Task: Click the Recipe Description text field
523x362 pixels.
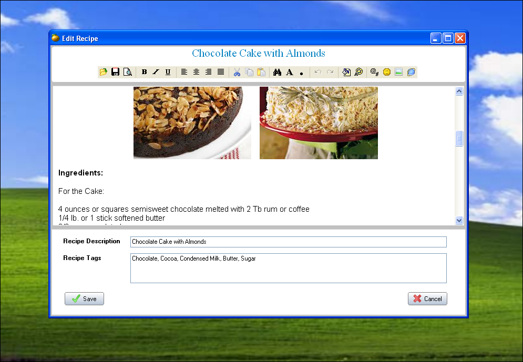Action: click(x=288, y=242)
